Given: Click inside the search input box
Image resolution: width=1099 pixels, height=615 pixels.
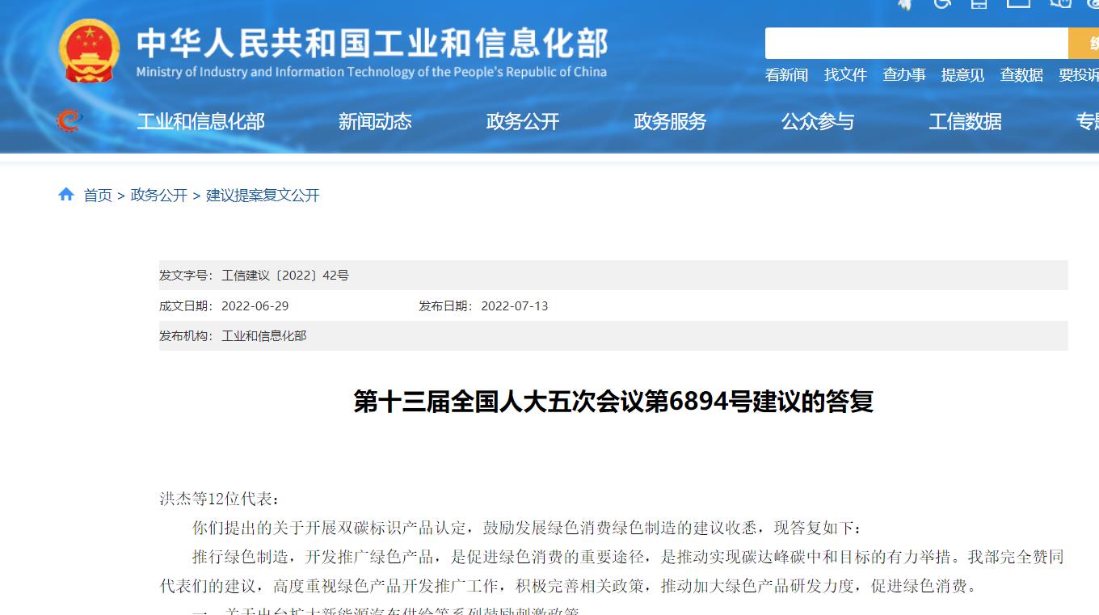Looking at the screenshot, I should 913,42.
